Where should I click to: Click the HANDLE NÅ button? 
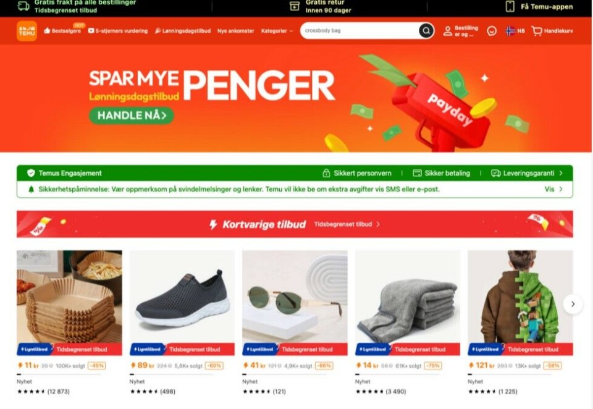coord(132,116)
